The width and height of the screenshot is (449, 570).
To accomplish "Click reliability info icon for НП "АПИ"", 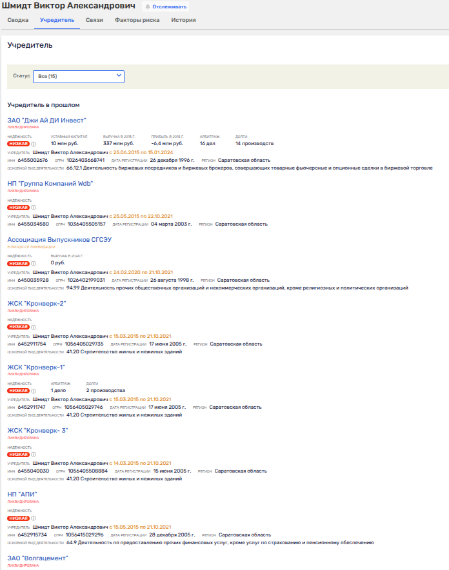I will (34, 518).
